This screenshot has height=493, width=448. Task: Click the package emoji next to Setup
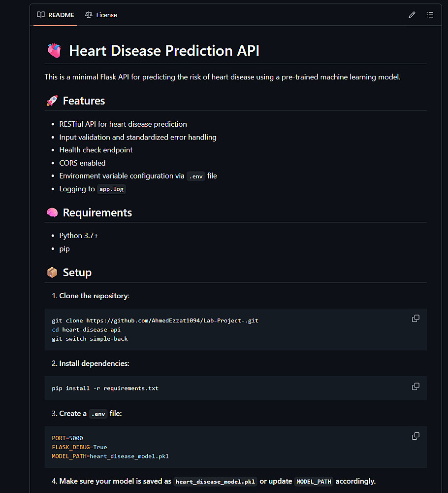(x=52, y=273)
